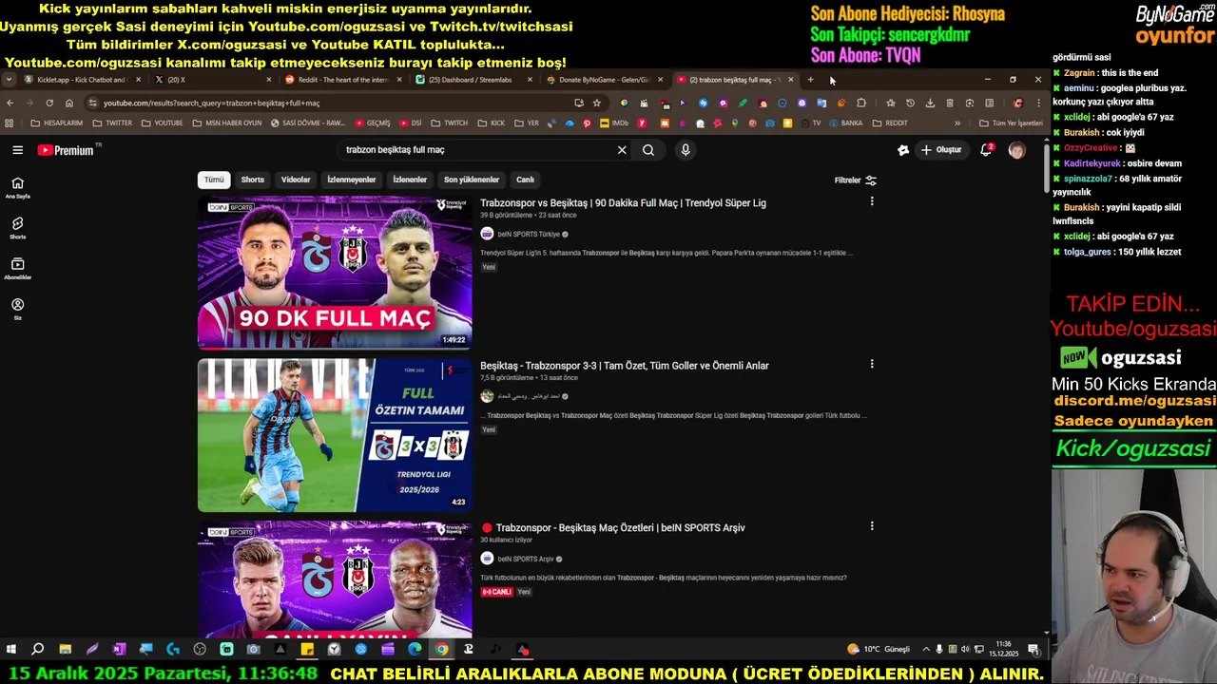Open File Explorer from the taskbar
This screenshot has width=1217, height=684.
coord(65,650)
